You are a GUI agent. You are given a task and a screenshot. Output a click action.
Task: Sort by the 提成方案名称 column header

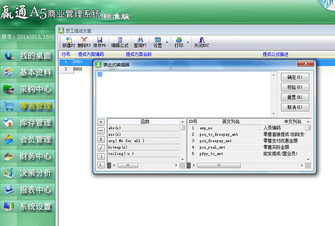pyautogui.click(x=139, y=54)
